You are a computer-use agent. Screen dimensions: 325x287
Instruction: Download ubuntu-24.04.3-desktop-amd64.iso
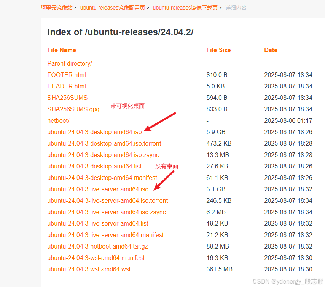pos(94,132)
